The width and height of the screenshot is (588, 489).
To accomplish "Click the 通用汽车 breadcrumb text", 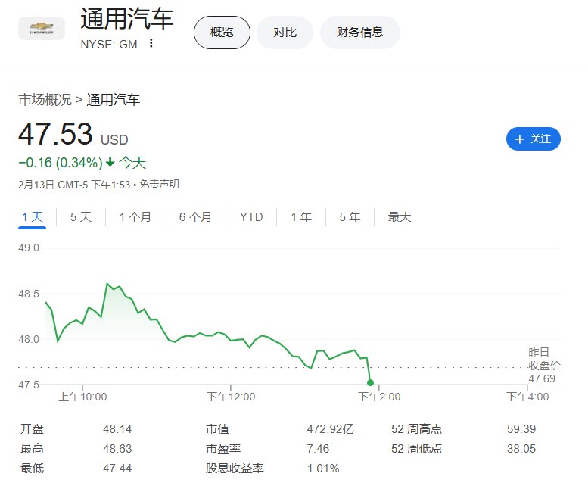I will tap(113, 100).
